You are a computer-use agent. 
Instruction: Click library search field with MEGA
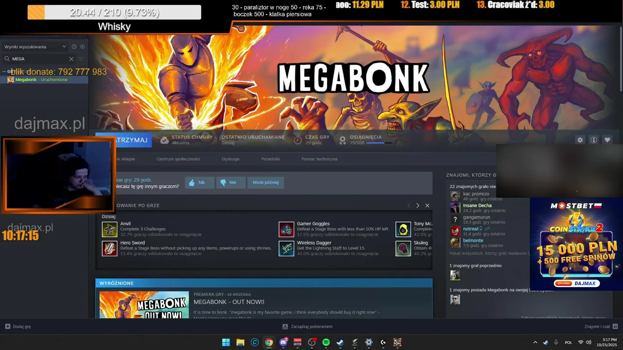pos(39,59)
